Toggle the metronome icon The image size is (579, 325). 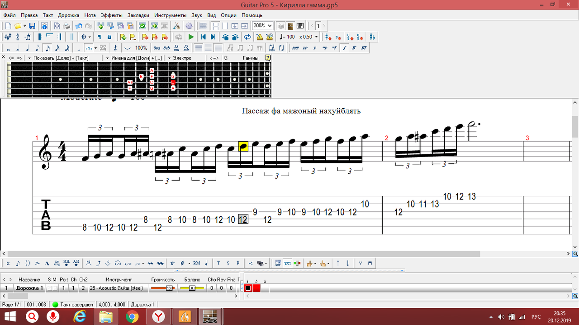coord(260,37)
